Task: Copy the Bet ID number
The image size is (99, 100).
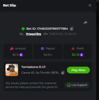Action: (x=72, y=29)
